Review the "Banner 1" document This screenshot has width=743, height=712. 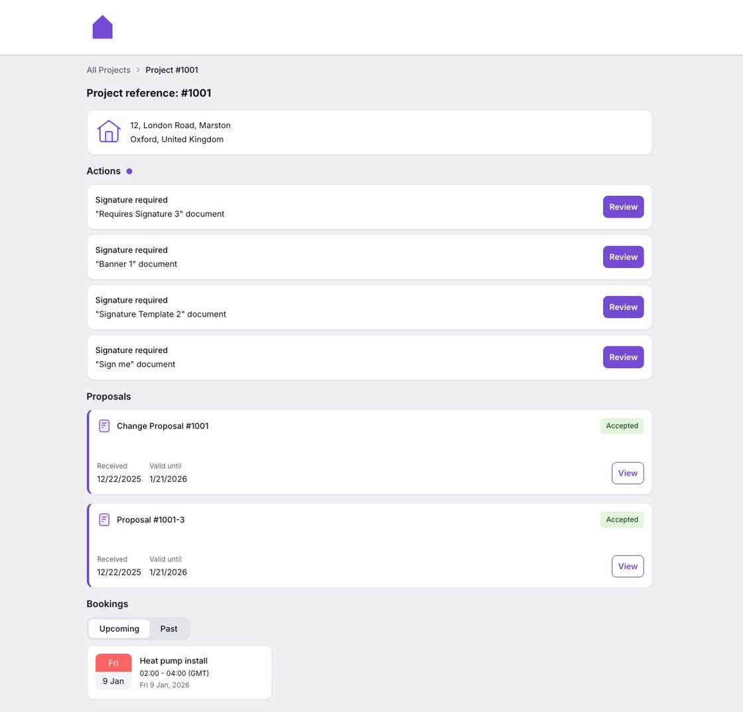(x=623, y=257)
